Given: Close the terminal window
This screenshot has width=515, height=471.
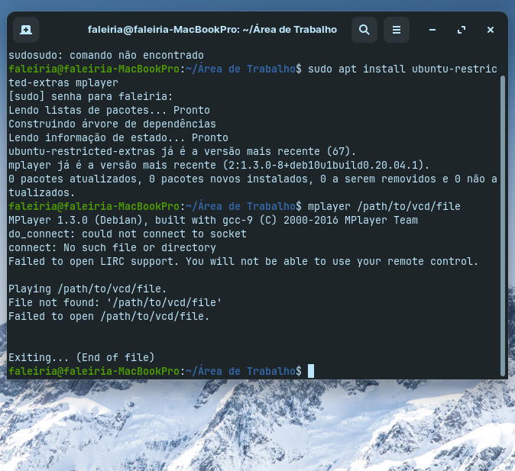Looking at the screenshot, I should 491,30.
